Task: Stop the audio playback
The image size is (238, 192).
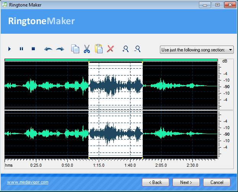Action: point(33,49)
